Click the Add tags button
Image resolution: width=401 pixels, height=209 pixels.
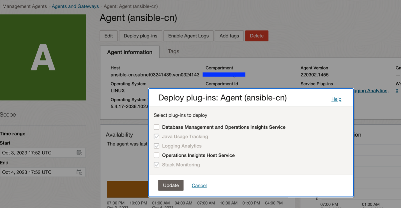click(x=229, y=36)
